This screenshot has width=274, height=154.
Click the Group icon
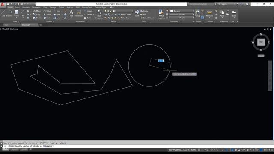[197, 13]
